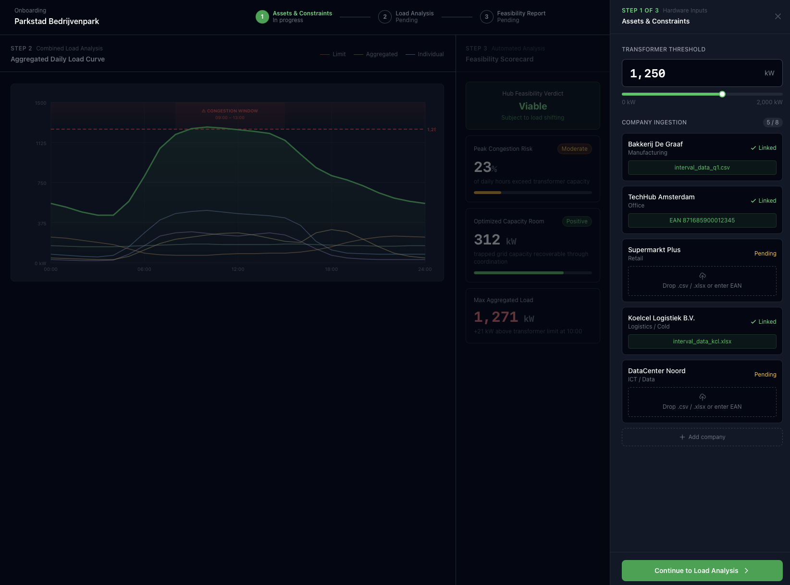
Task: Continue to Load Analysis
Action: (702, 571)
